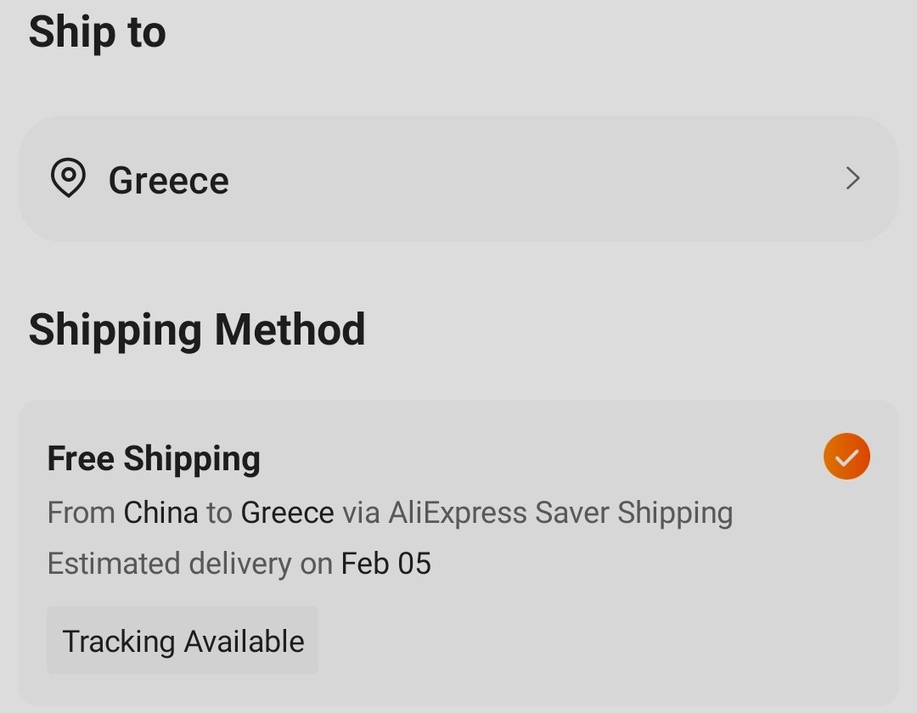This screenshot has width=917, height=713.
Task: Click the orange checkmark icon
Action: tap(847, 457)
